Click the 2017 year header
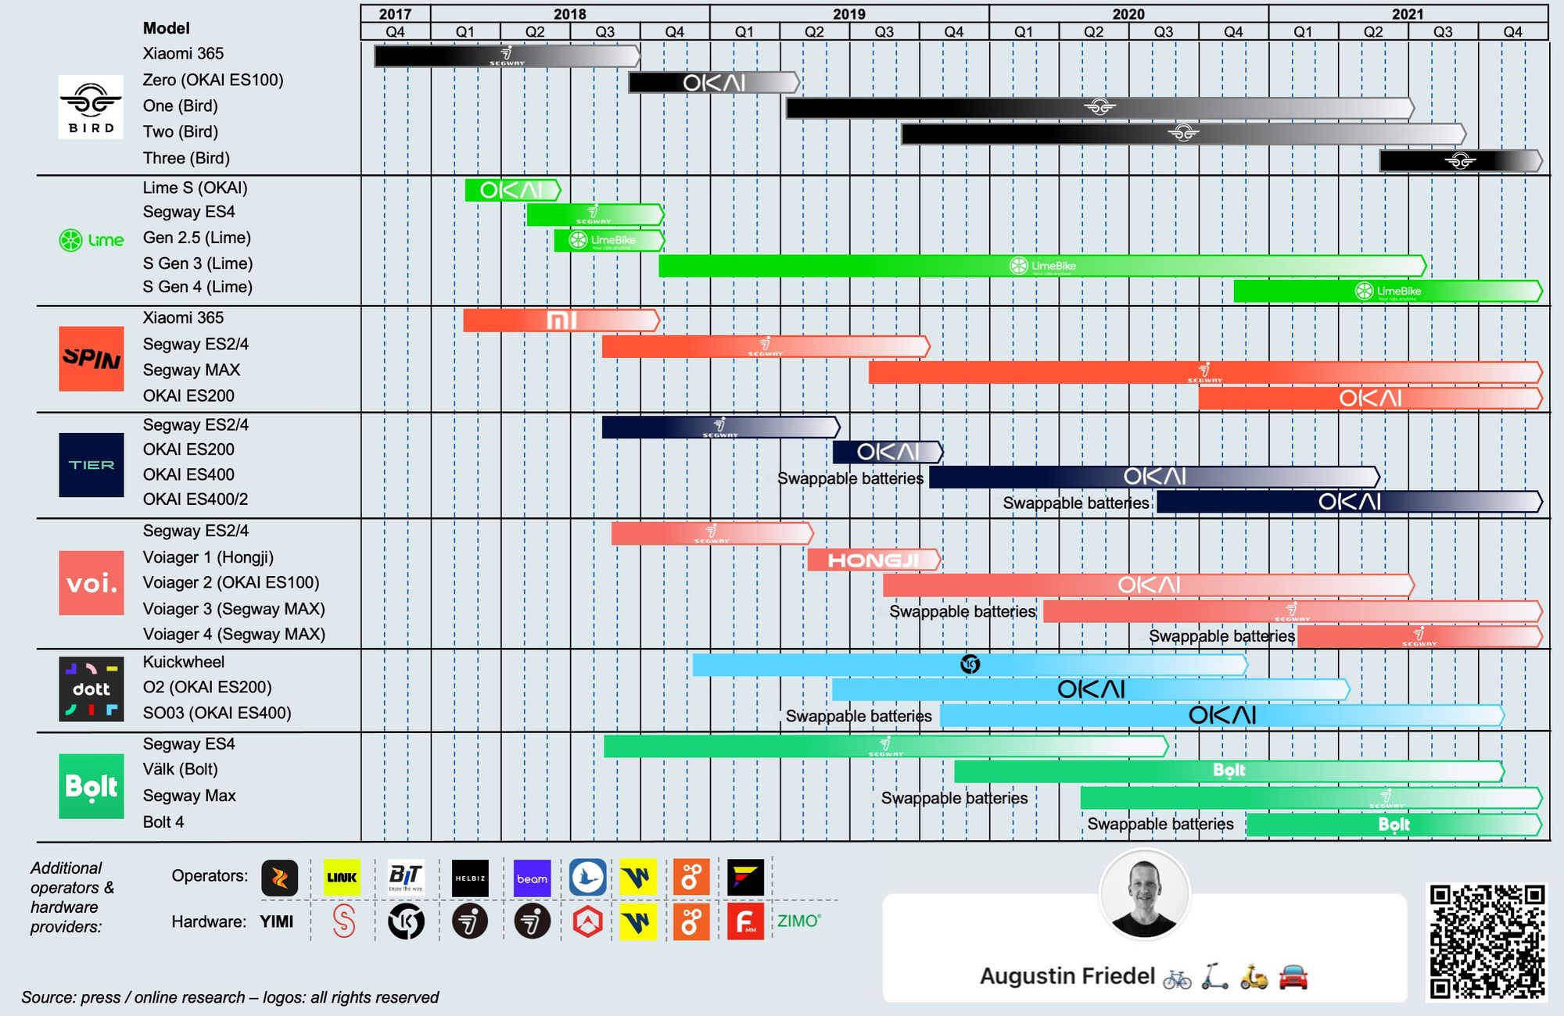The image size is (1564, 1016). (x=395, y=14)
